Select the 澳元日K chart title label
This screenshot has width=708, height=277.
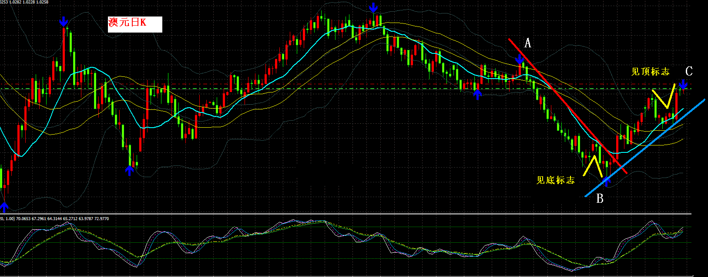point(135,24)
